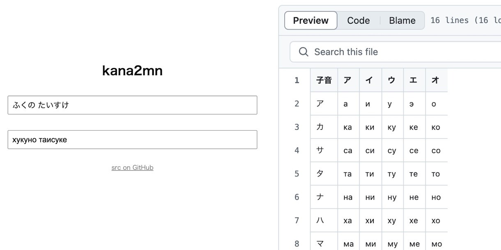This screenshot has height=250, width=501.
Task: Open the src on GitHub link
Action: point(132,167)
